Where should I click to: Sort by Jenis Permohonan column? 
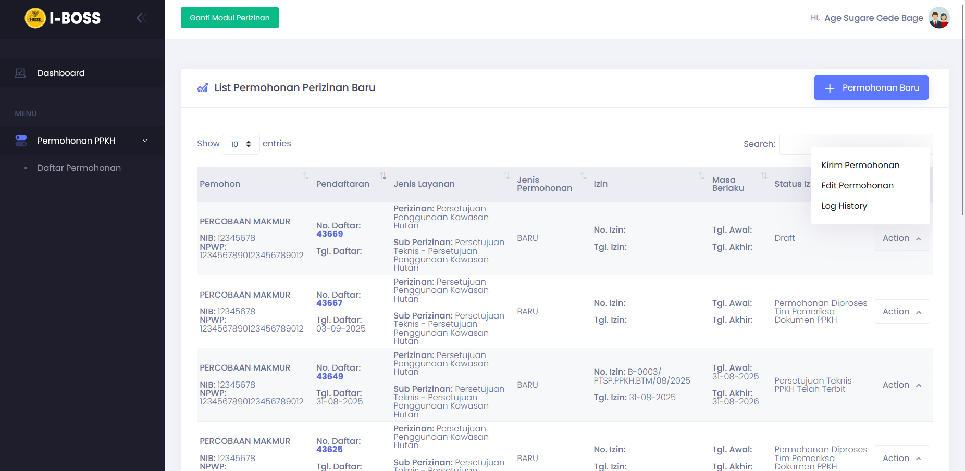[583, 176]
